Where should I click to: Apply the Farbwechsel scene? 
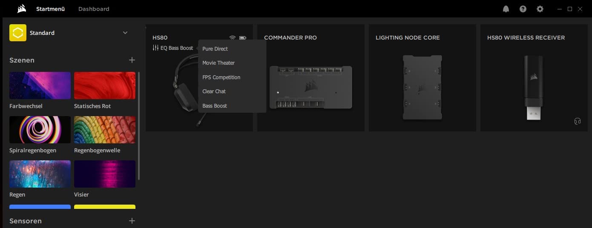pyautogui.click(x=40, y=85)
